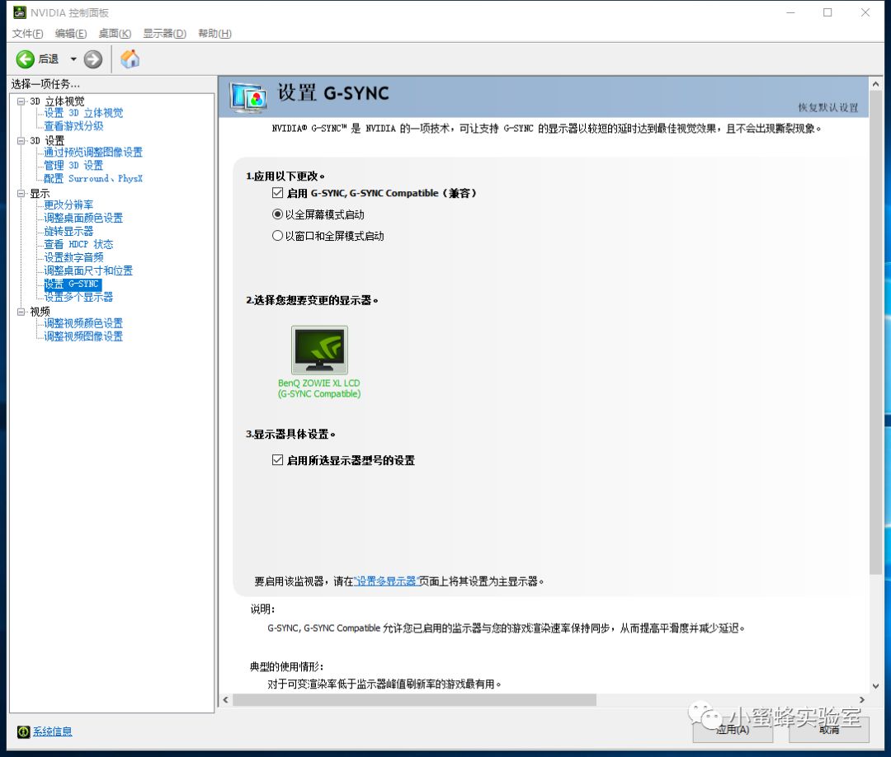
Task: Open 调整视频颜色设置 page
Action: coord(83,323)
